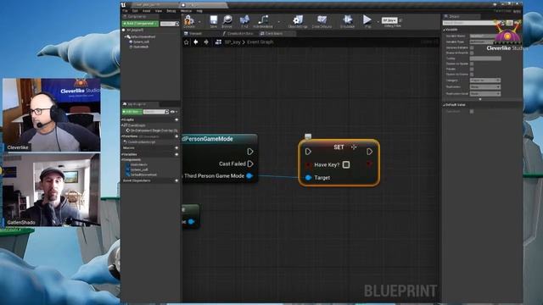Toggle the Expose on Spawn checkbox

(x=472, y=64)
